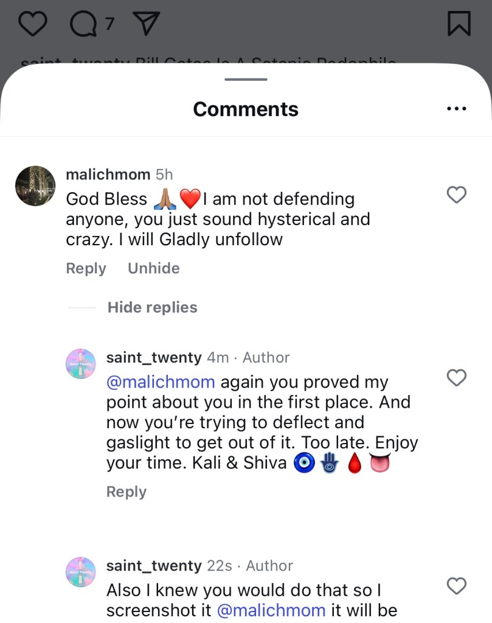Grab the comments sheet drag handle
The image size is (492, 623).
point(246,80)
